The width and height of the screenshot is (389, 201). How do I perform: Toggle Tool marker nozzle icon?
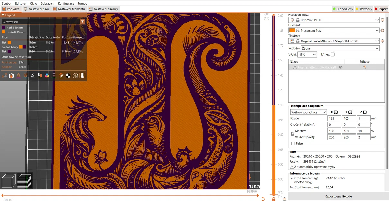pyautogui.click(x=82, y=76)
